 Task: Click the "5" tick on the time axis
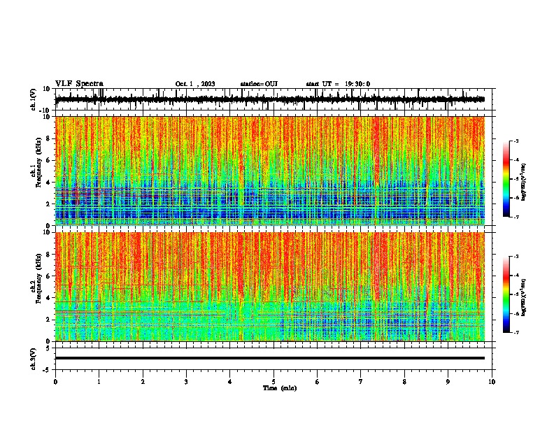[274, 382]
